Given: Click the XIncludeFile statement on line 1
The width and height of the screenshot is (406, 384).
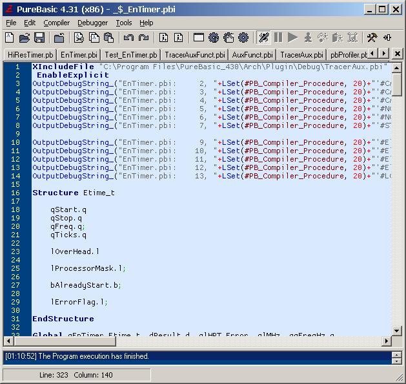Looking at the screenshot, I should click(210, 67).
